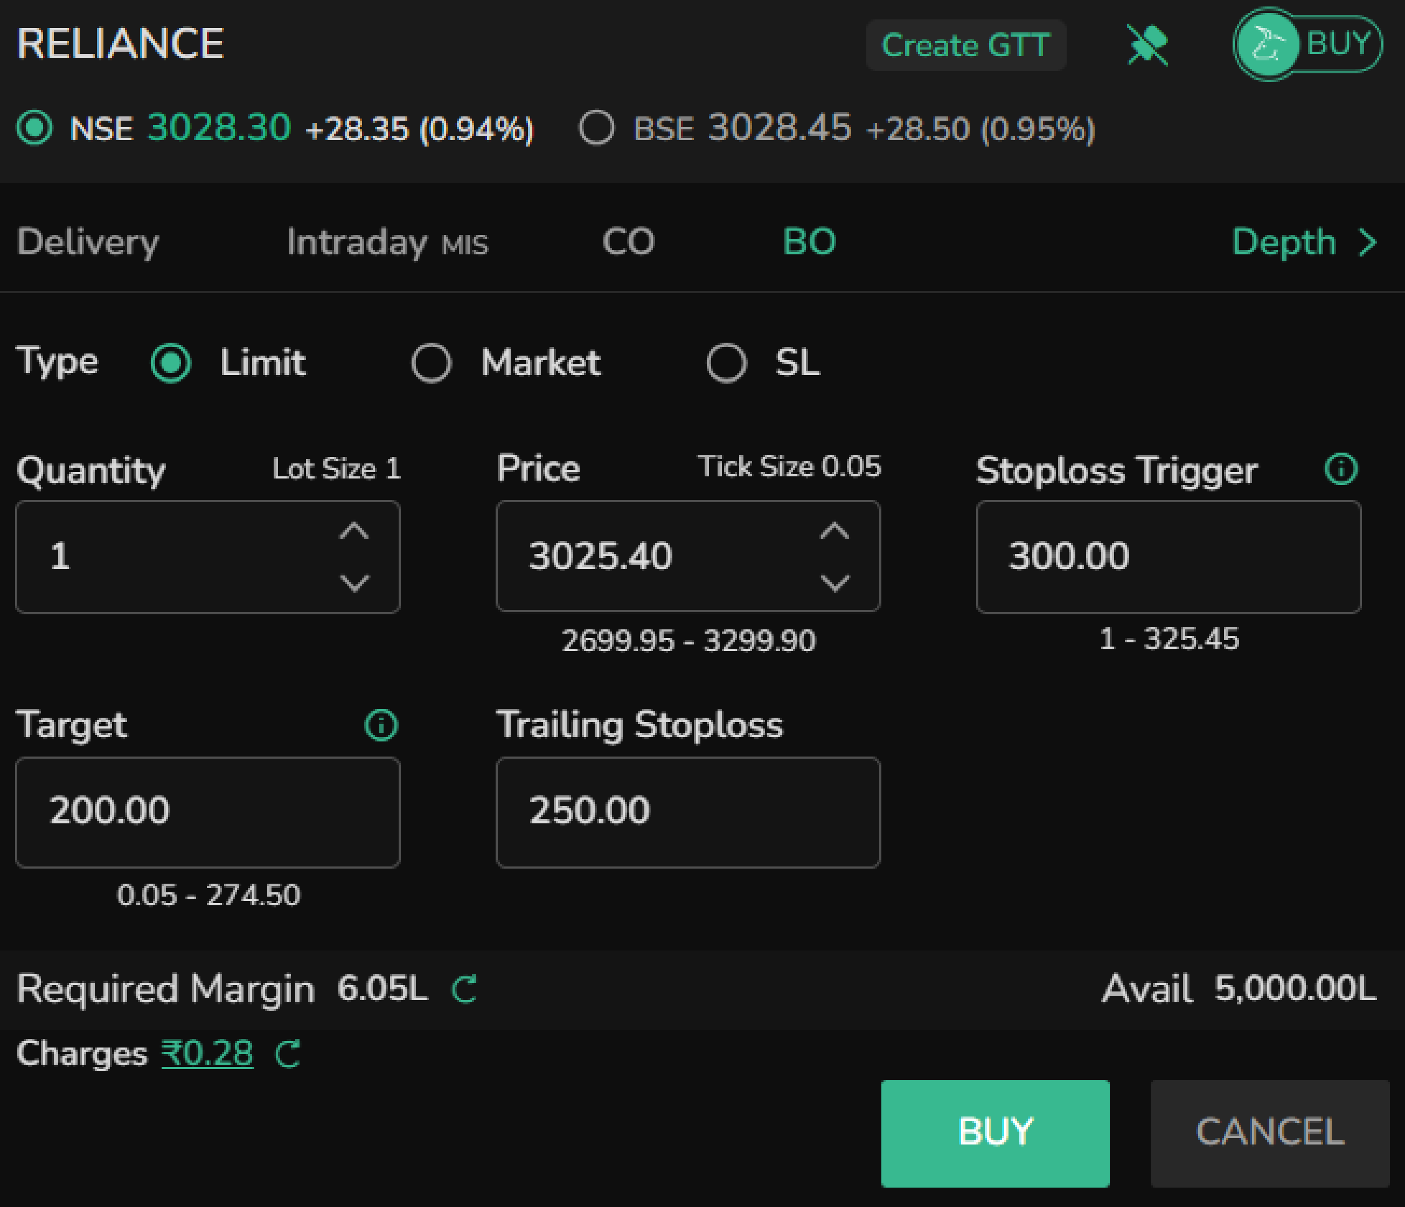This screenshot has width=1405, height=1207.
Task: Click the NSE change +28.35 (0.94%)
Action: (420, 129)
